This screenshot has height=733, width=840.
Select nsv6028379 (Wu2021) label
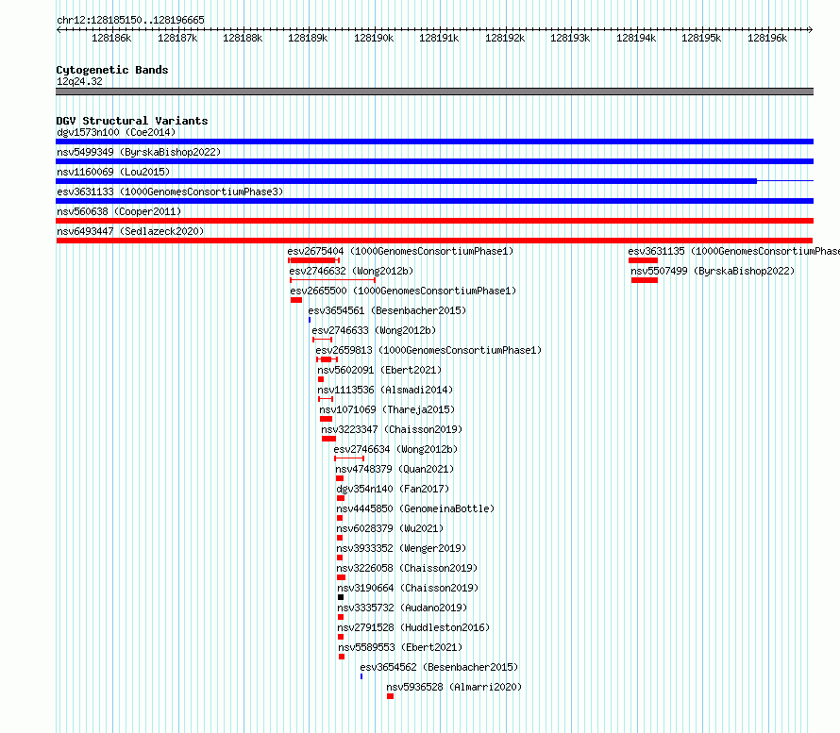pyautogui.click(x=390, y=528)
